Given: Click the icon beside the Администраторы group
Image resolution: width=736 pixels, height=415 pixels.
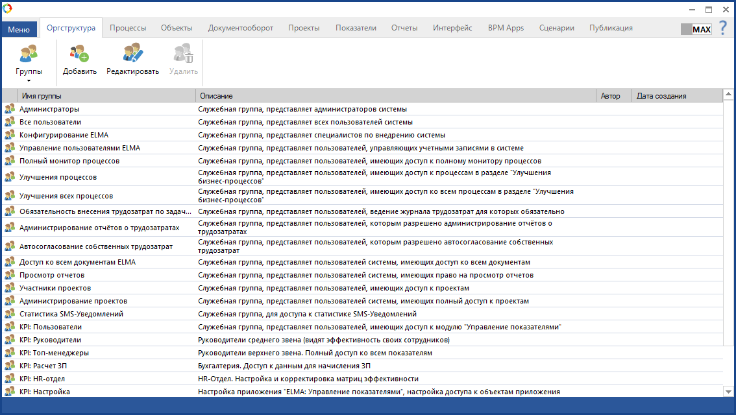Looking at the screenshot, I should [x=10, y=109].
